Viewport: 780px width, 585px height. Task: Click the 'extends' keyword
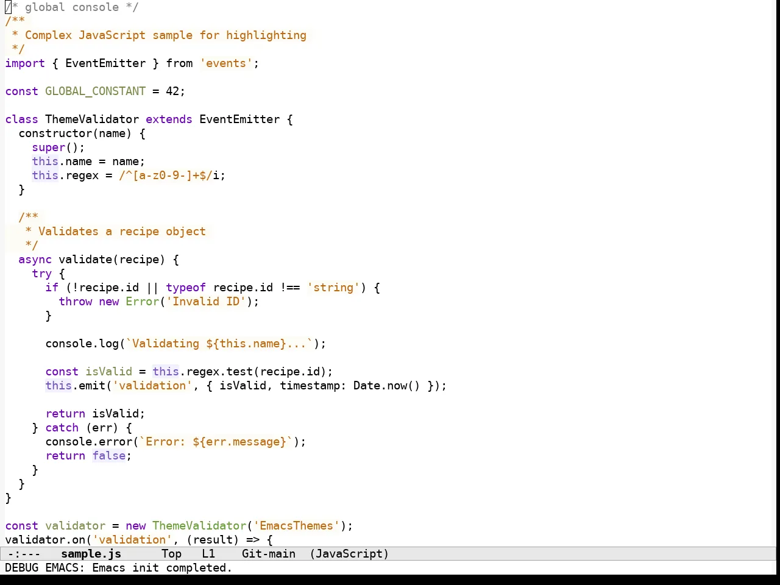(x=169, y=119)
